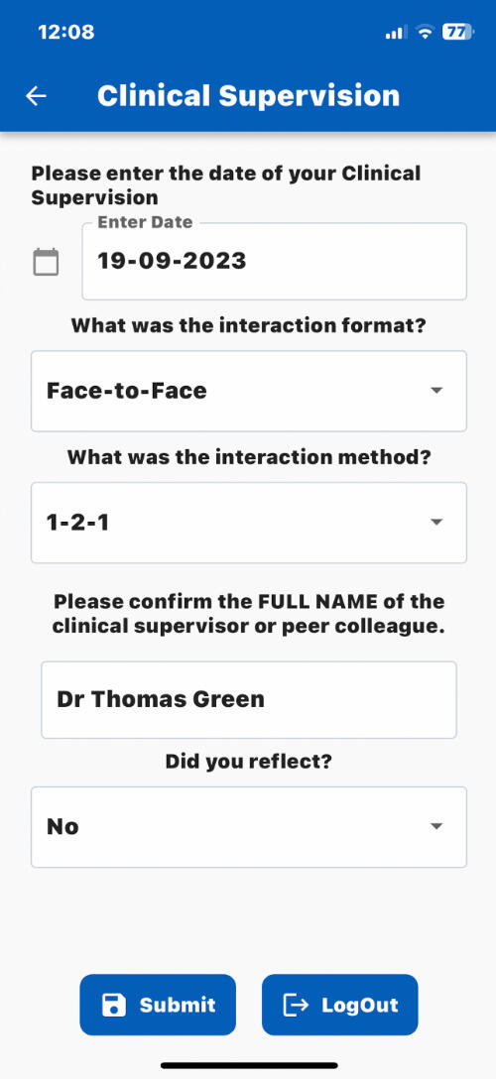This screenshot has height=1079, width=496.
Task: Submit the clinical supervision form
Action: click(158, 1005)
